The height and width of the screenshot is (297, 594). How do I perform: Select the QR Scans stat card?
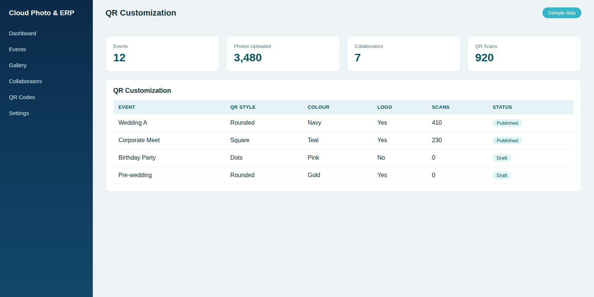(524, 53)
